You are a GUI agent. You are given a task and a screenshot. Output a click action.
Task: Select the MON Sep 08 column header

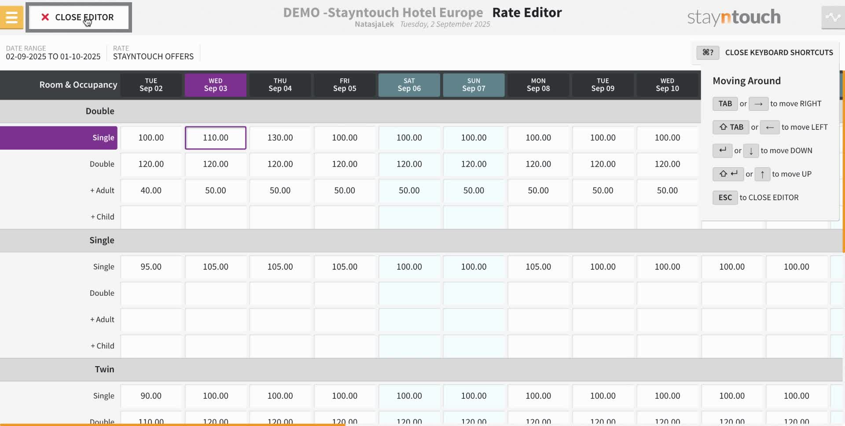[538, 84]
